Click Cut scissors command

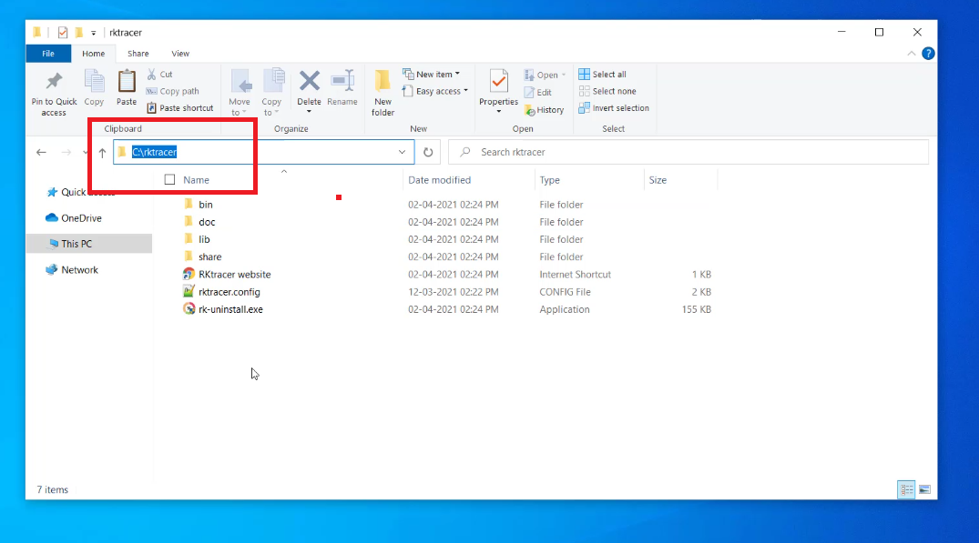(x=159, y=75)
